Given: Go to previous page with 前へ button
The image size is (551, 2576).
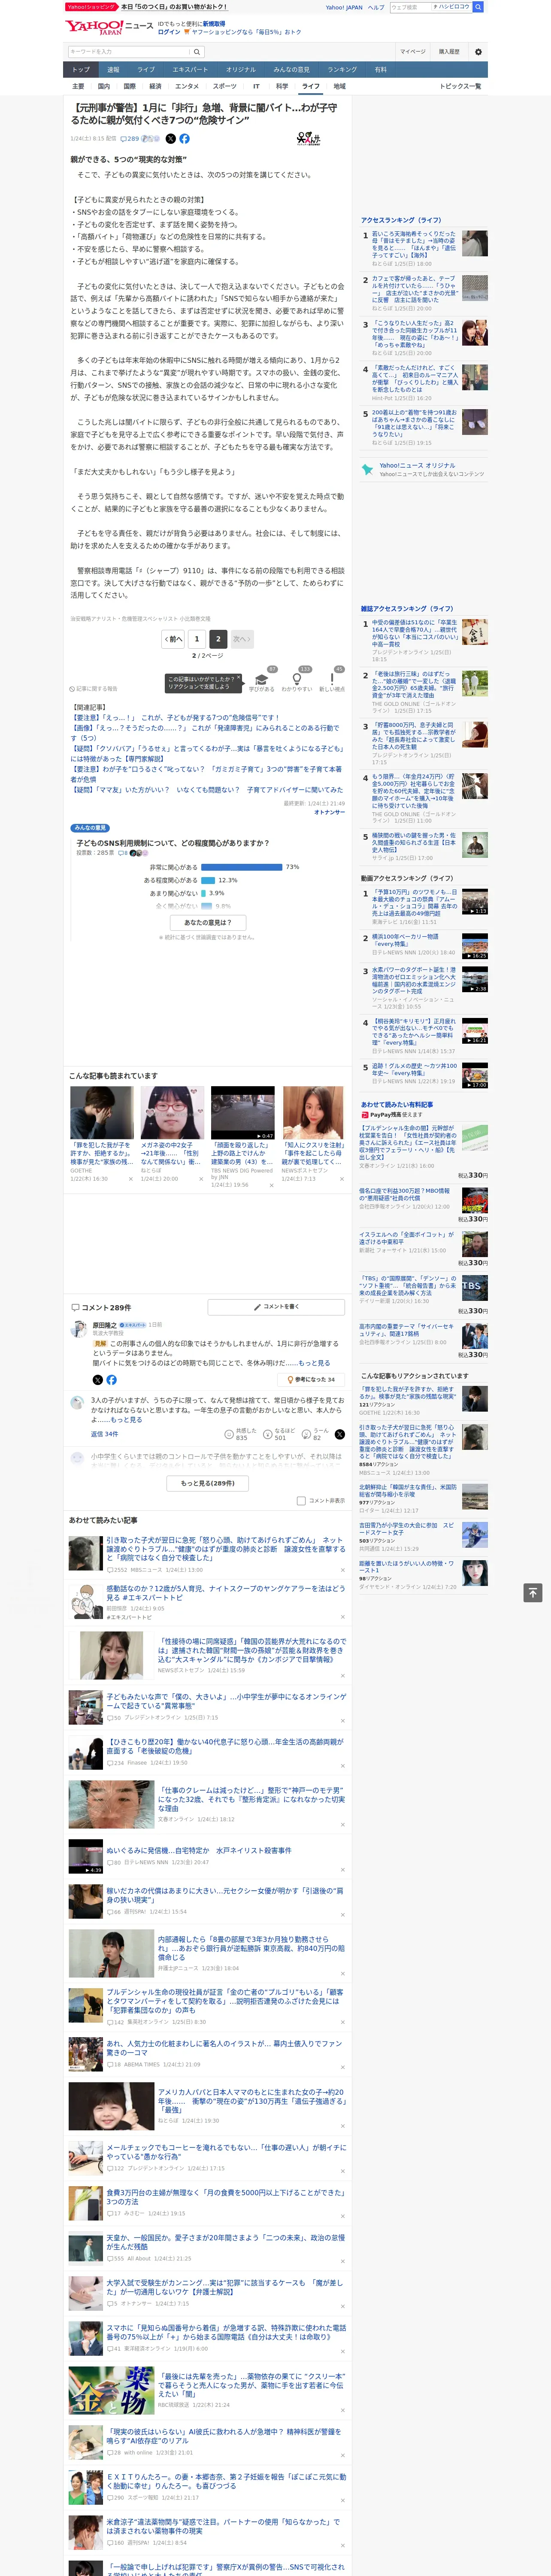Looking at the screenshot, I should point(174,639).
